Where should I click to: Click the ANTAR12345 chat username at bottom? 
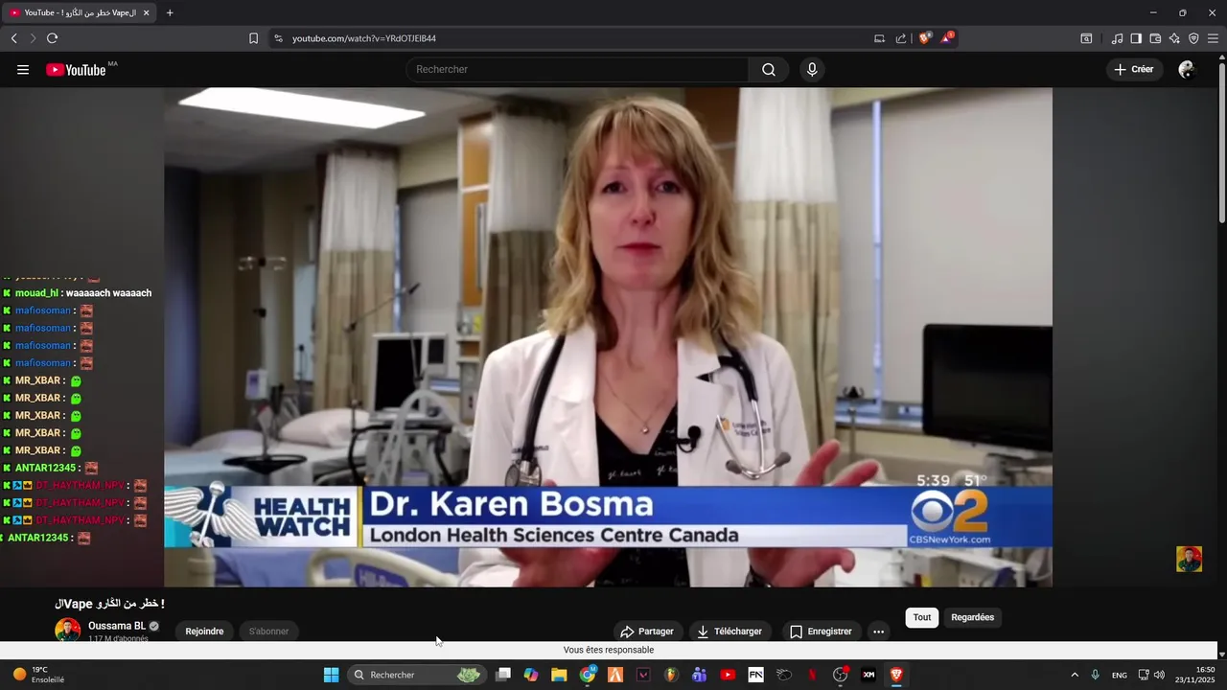pos(38,538)
